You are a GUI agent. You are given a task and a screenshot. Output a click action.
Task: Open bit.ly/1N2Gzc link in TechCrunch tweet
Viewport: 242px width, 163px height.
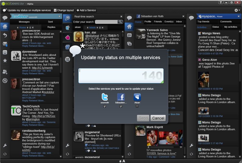(44, 116)
